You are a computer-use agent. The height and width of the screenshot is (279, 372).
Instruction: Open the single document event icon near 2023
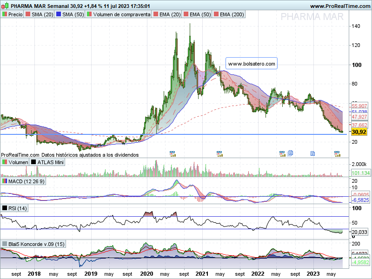pos(312,153)
